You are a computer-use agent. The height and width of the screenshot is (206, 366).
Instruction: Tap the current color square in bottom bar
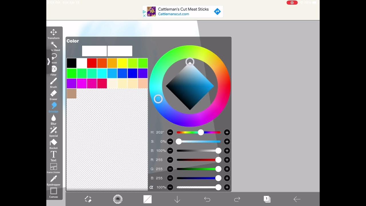(148, 199)
